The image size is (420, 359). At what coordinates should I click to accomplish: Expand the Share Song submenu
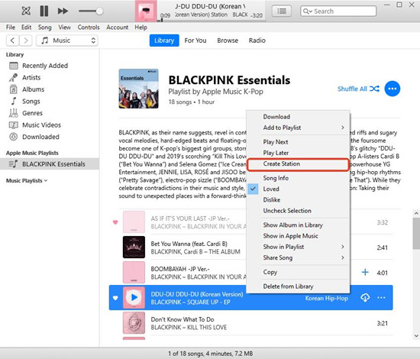coord(298,257)
